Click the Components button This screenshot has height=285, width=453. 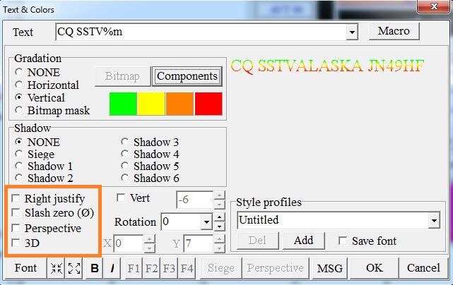pyautogui.click(x=187, y=76)
